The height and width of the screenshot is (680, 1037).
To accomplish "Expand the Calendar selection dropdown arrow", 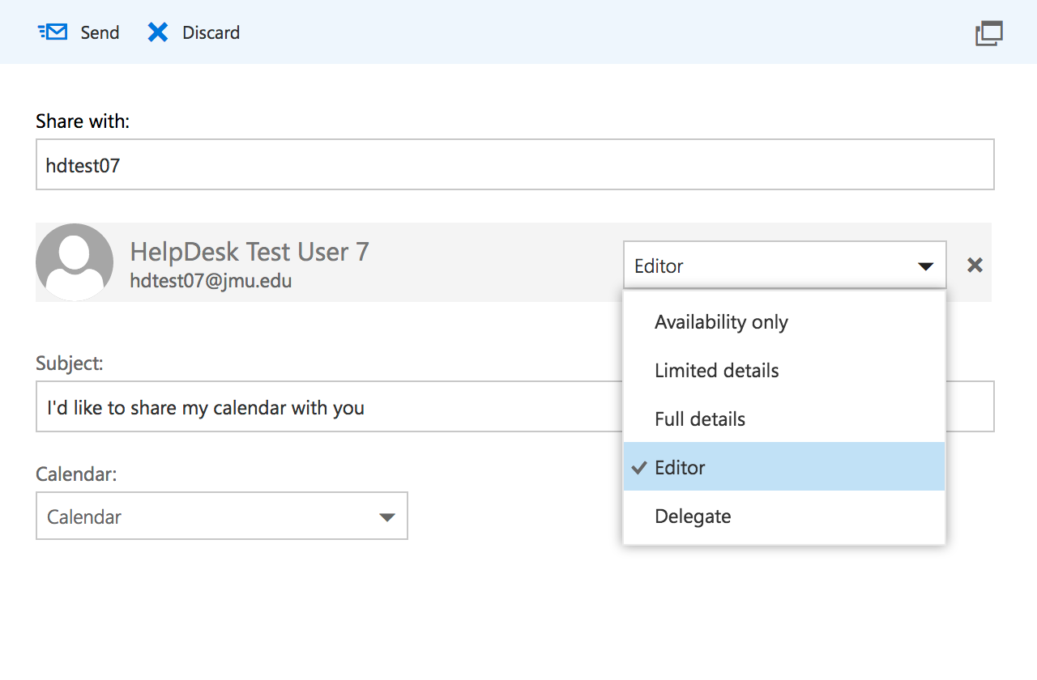I will 387,516.
